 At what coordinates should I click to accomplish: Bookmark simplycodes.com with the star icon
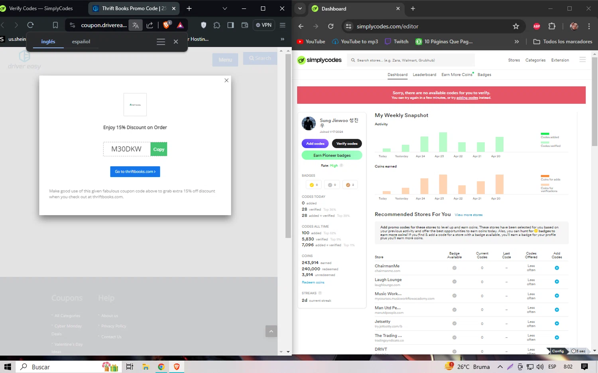(x=516, y=26)
